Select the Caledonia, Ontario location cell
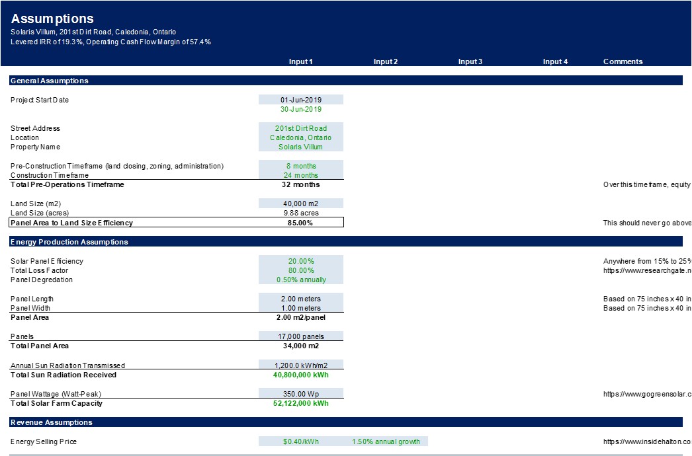Screen dimensions: 692x456 pyautogui.click(x=301, y=137)
